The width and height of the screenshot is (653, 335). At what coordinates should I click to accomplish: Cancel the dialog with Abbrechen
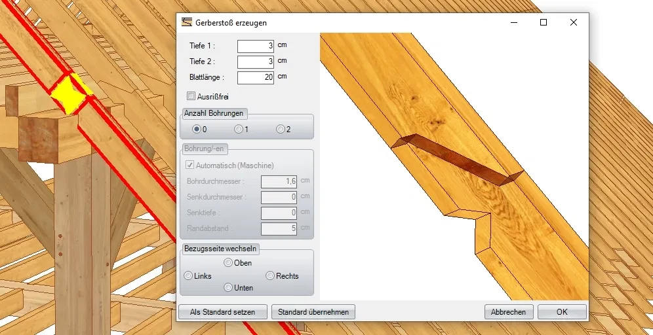tap(509, 312)
